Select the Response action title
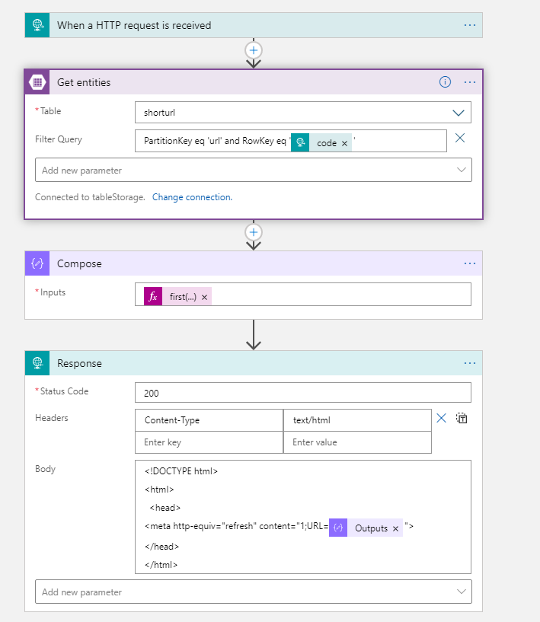540x622 pixels. pos(79,363)
